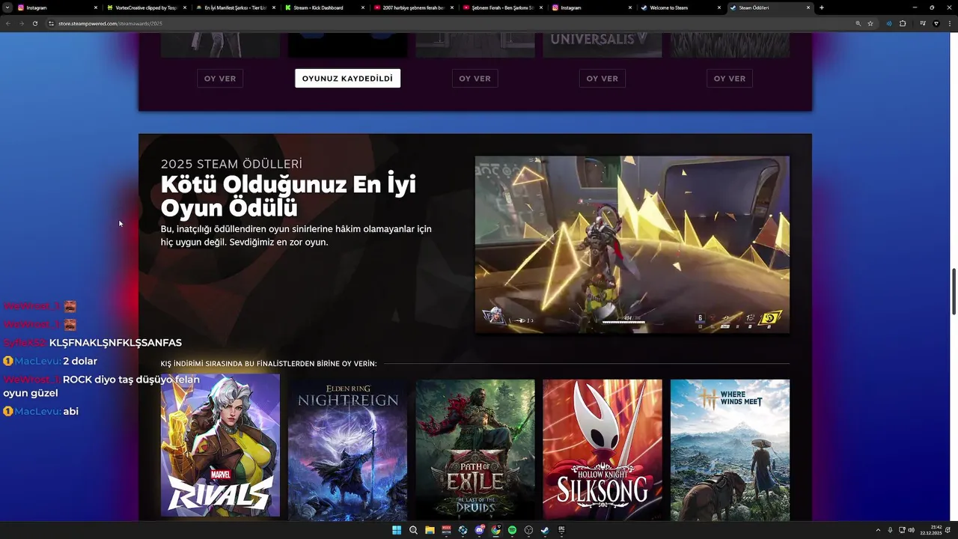
Task: Open the Steam client taskbar icon
Action: pyautogui.click(x=545, y=530)
